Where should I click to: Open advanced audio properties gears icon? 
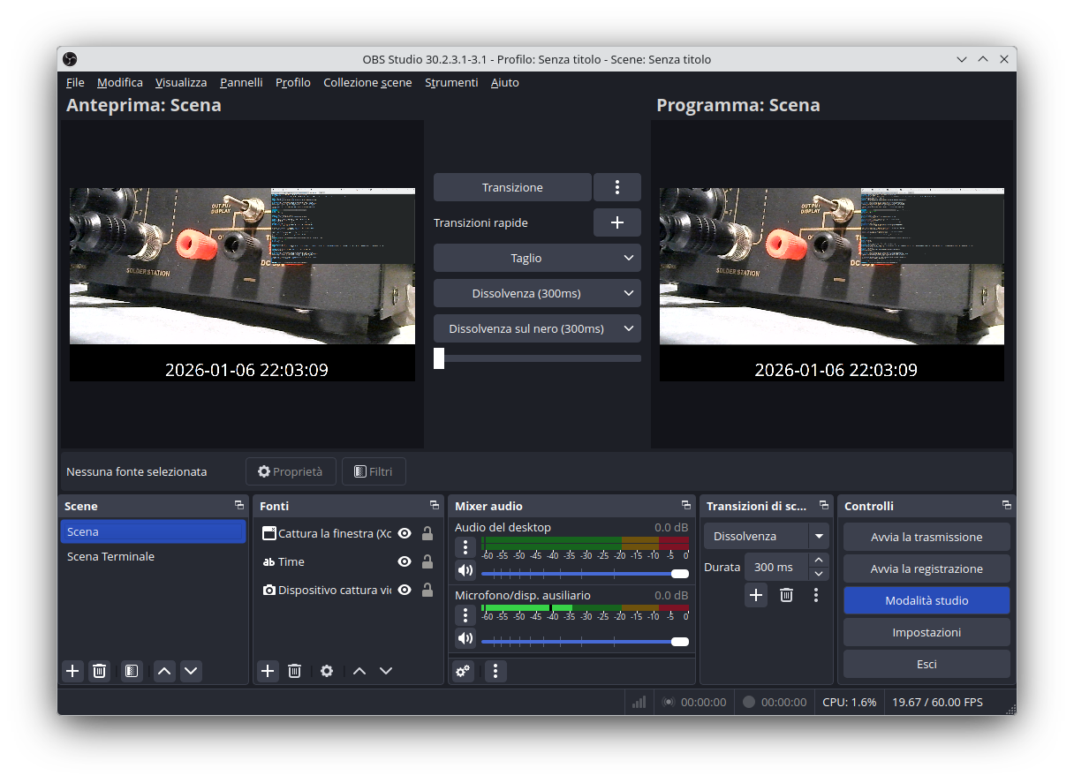pyautogui.click(x=463, y=671)
